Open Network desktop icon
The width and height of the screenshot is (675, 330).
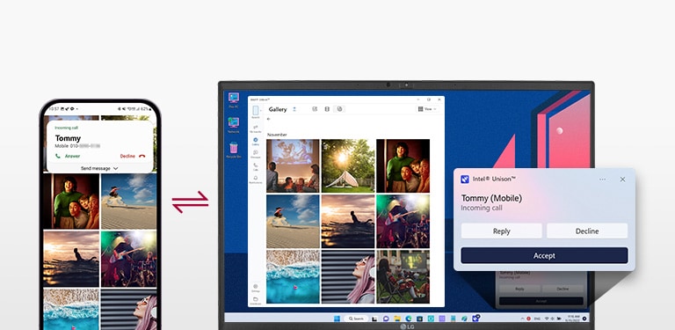click(233, 125)
